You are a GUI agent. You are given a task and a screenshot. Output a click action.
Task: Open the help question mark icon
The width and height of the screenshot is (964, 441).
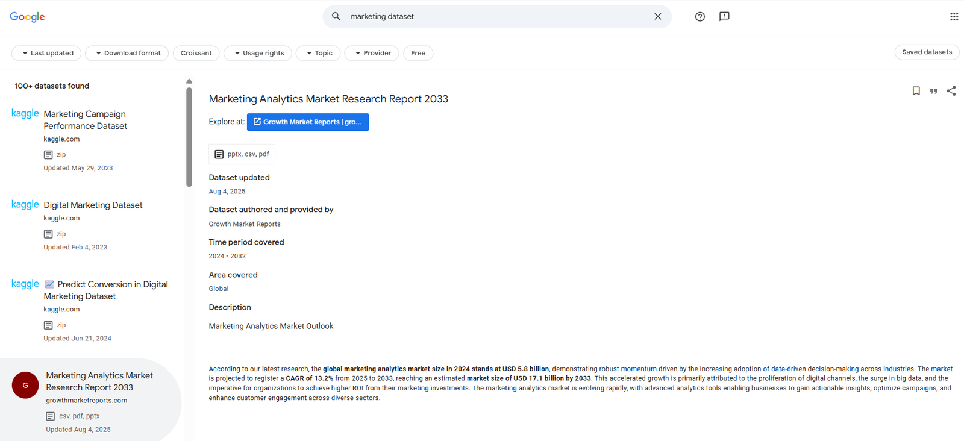(x=700, y=17)
